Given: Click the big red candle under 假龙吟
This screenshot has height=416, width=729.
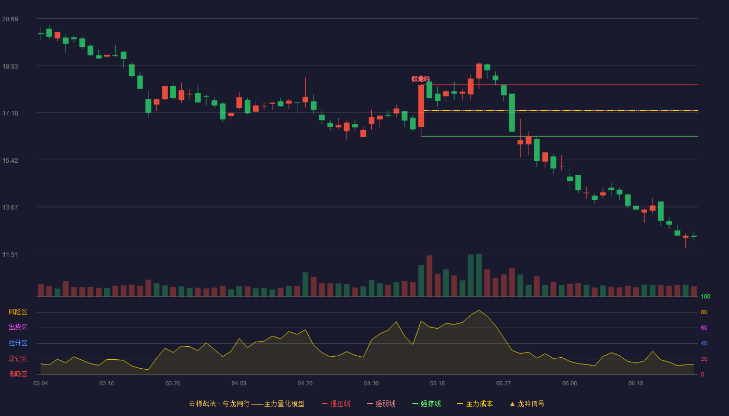Looking at the screenshot, I should [421, 106].
